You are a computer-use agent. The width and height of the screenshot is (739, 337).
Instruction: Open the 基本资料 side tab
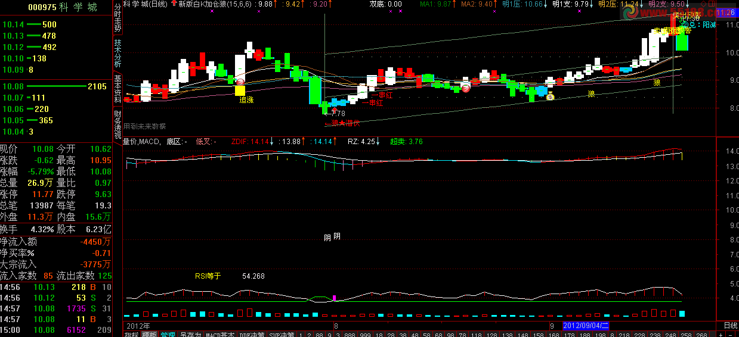click(x=118, y=91)
